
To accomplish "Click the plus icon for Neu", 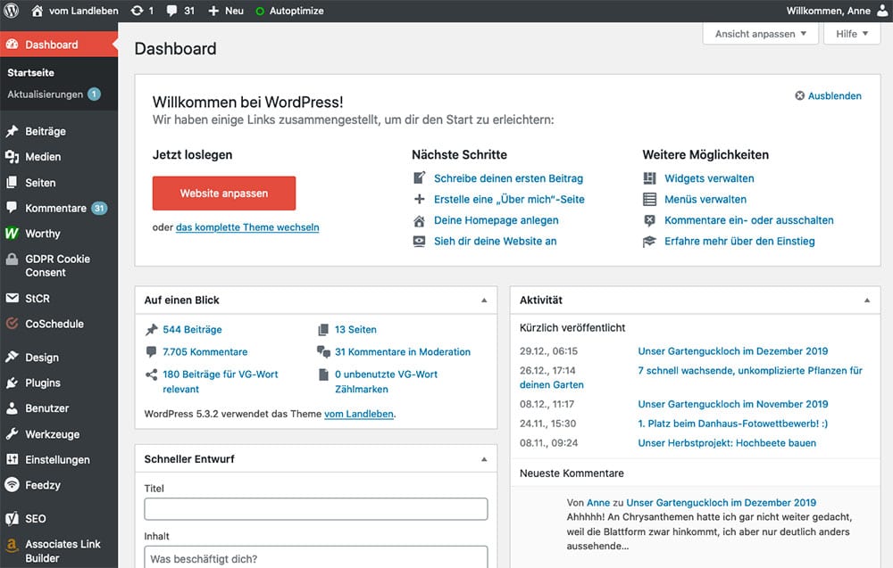I will click(x=213, y=11).
